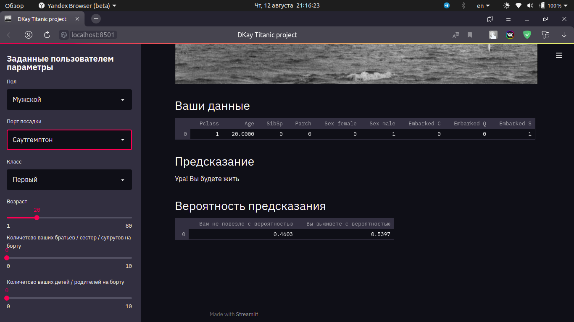The image size is (574, 322).
Task: Open the tab groups panel icon
Action: (490, 19)
